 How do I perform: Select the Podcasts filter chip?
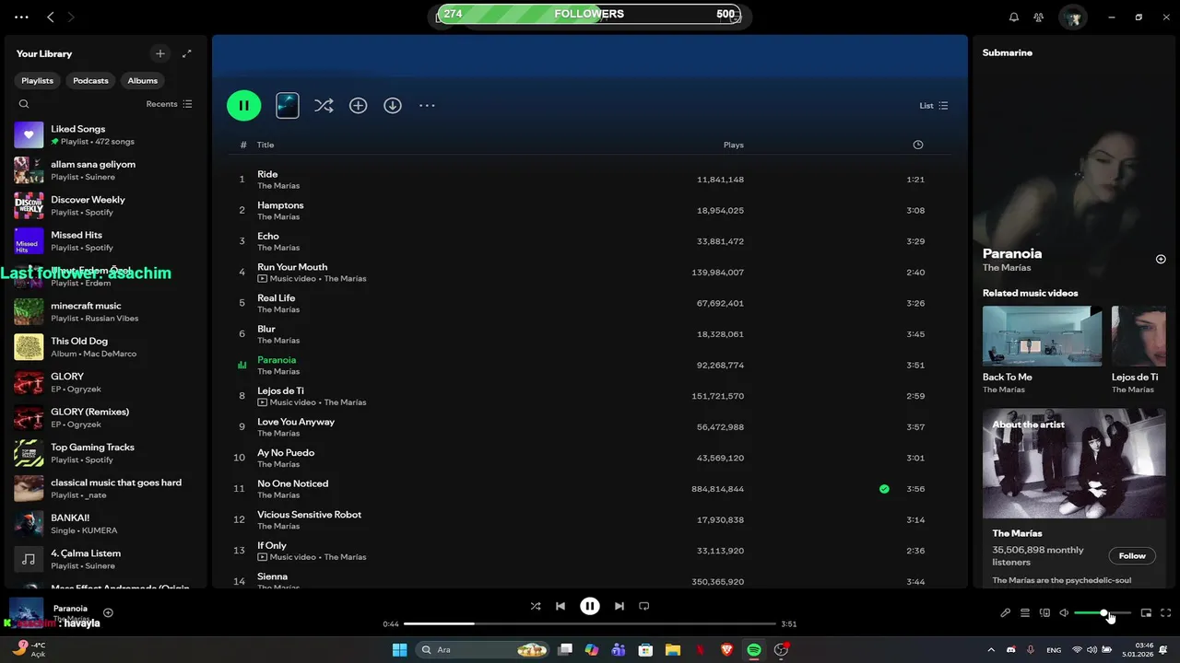point(90,81)
